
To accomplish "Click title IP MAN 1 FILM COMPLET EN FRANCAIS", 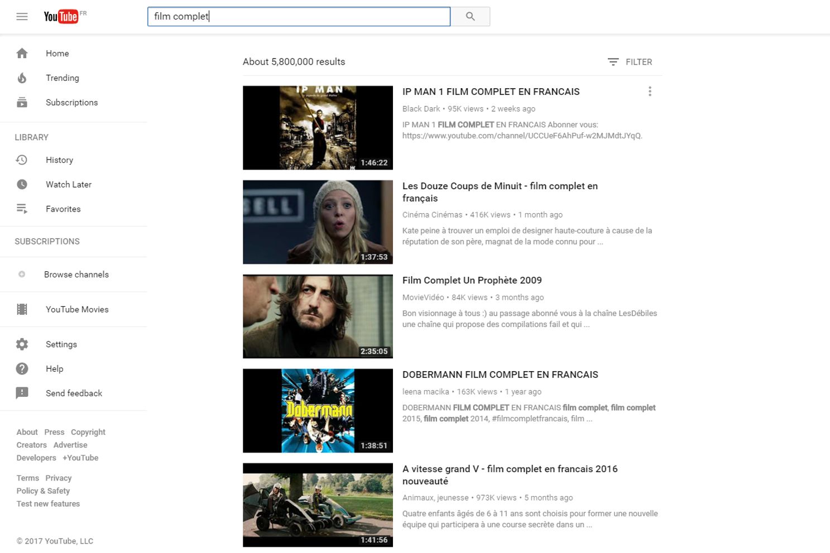I will pos(491,92).
